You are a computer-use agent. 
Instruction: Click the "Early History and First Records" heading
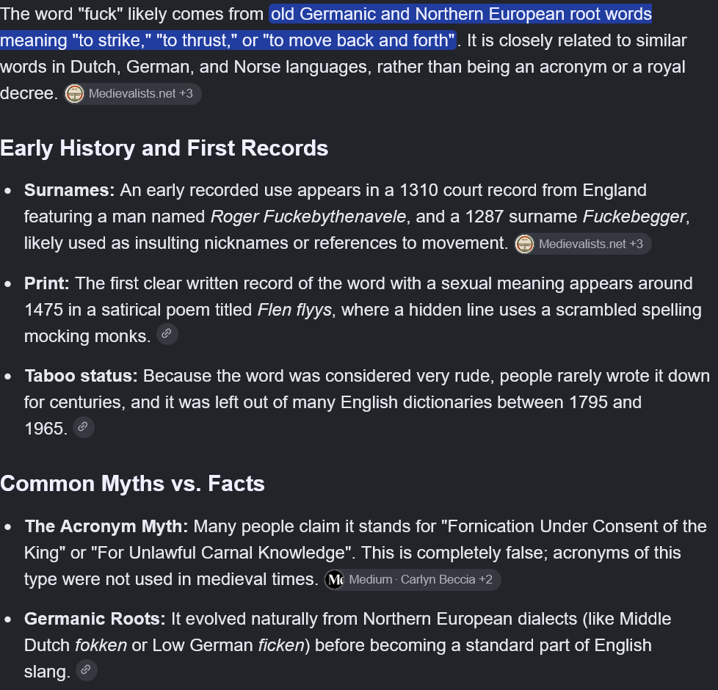[164, 148]
